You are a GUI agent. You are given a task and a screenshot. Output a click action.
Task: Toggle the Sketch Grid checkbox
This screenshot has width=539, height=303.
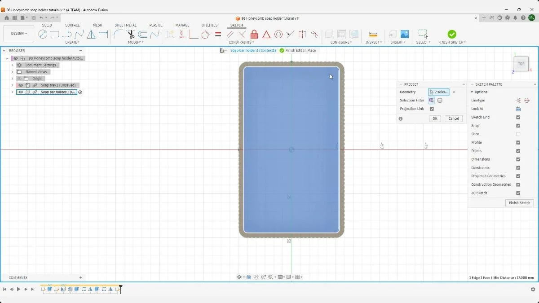click(x=518, y=117)
